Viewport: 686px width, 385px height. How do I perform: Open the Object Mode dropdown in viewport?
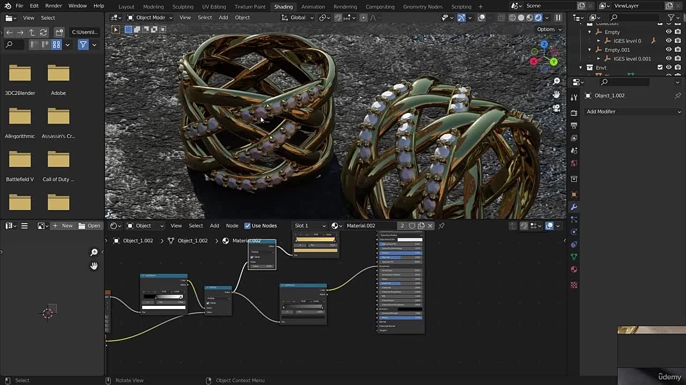[x=150, y=18]
